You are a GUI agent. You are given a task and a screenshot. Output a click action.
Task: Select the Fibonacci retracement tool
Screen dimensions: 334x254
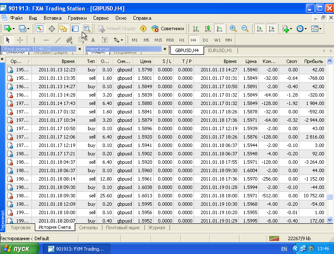(x=81, y=40)
